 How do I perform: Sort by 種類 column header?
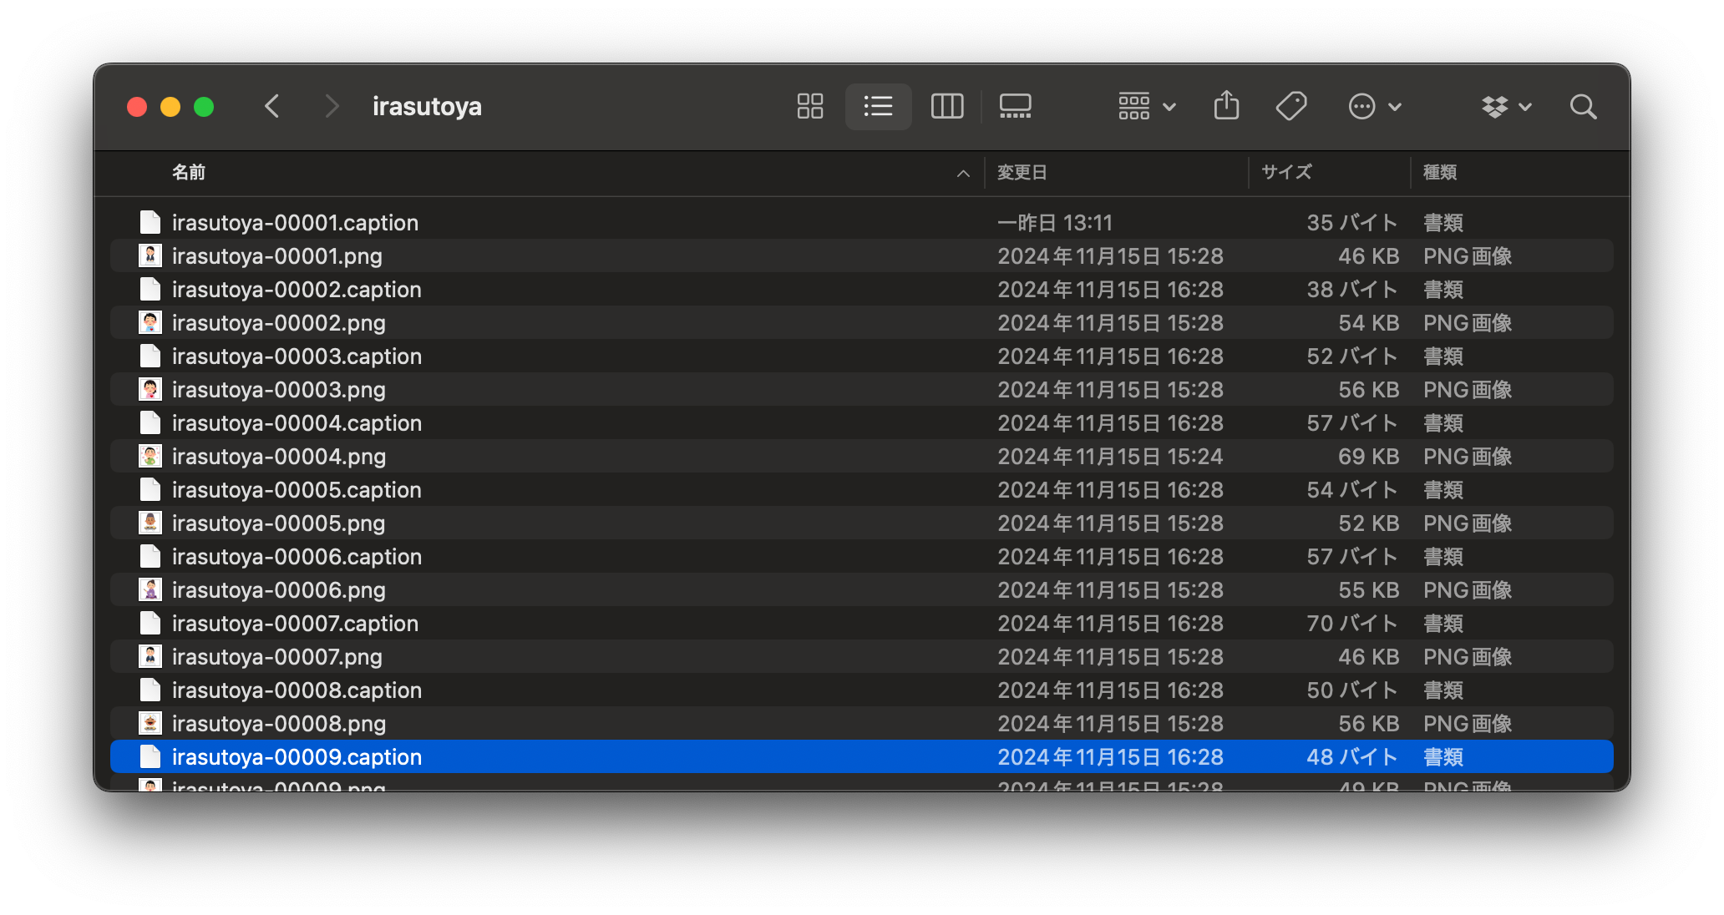click(1440, 173)
